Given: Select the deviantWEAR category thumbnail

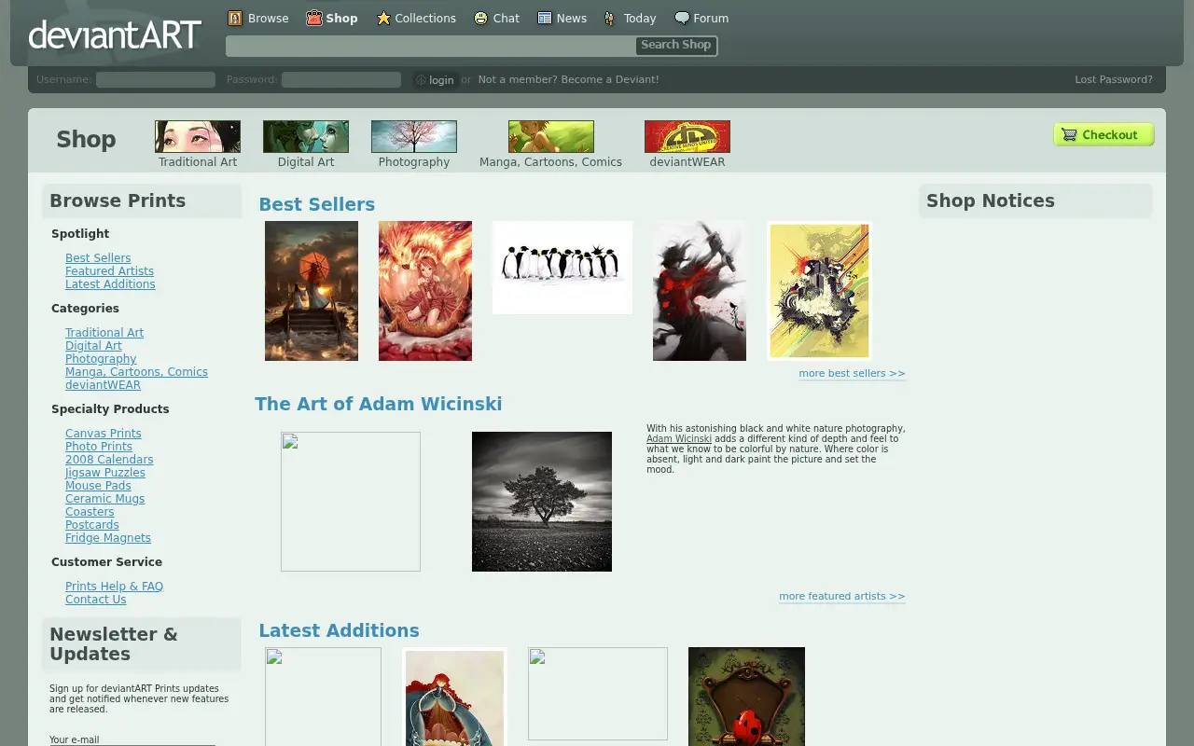Looking at the screenshot, I should click(687, 136).
